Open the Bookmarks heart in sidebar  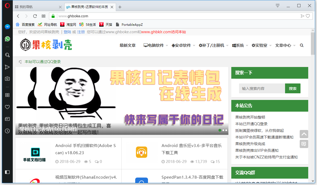(7, 107)
